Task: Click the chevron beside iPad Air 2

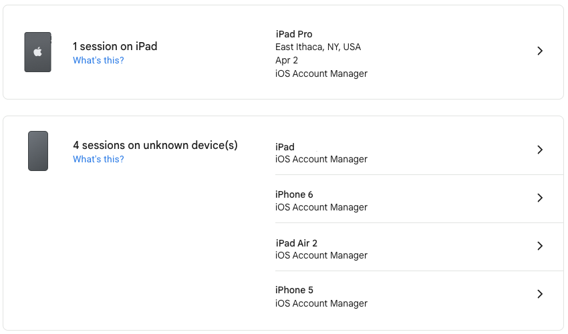Action: pyautogui.click(x=540, y=246)
